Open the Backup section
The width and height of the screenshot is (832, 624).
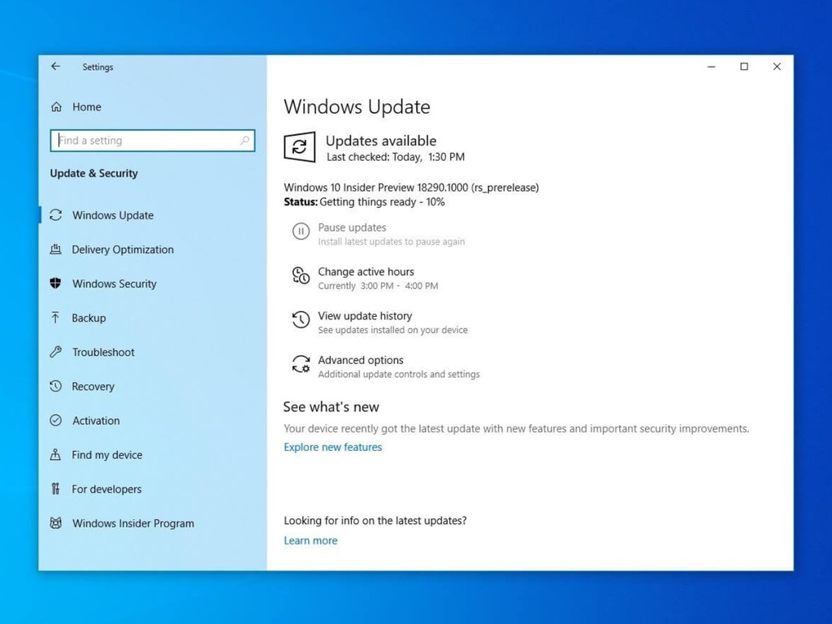(89, 318)
